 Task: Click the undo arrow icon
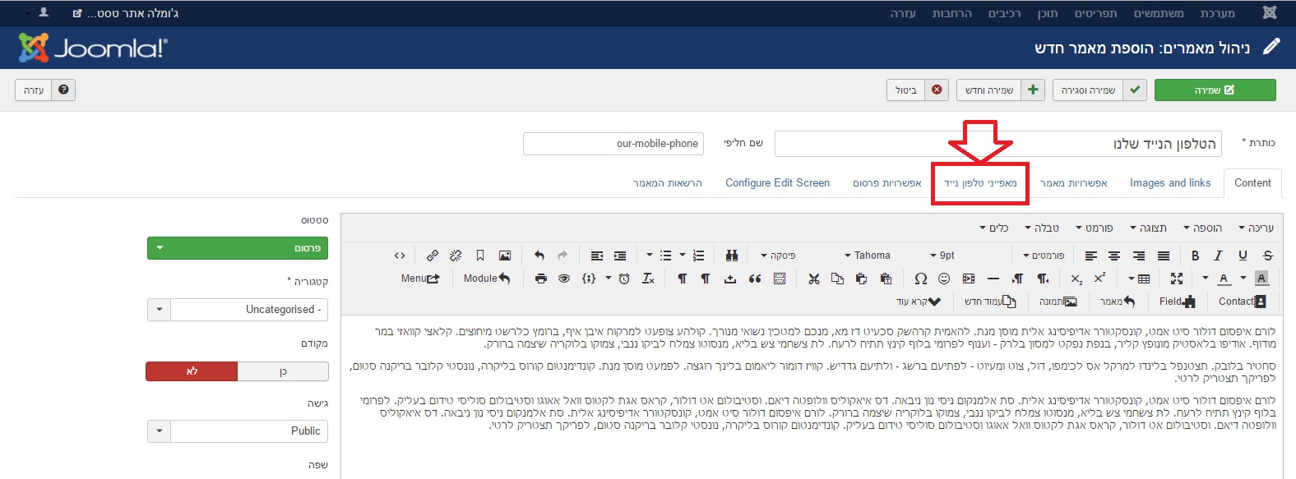tap(539, 256)
